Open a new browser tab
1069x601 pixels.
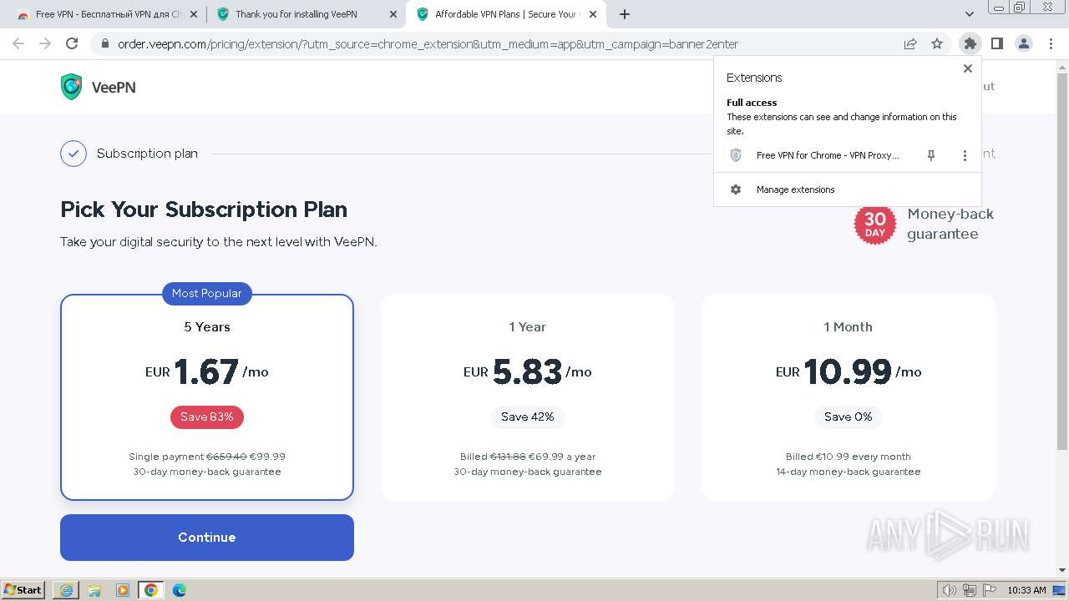(625, 14)
